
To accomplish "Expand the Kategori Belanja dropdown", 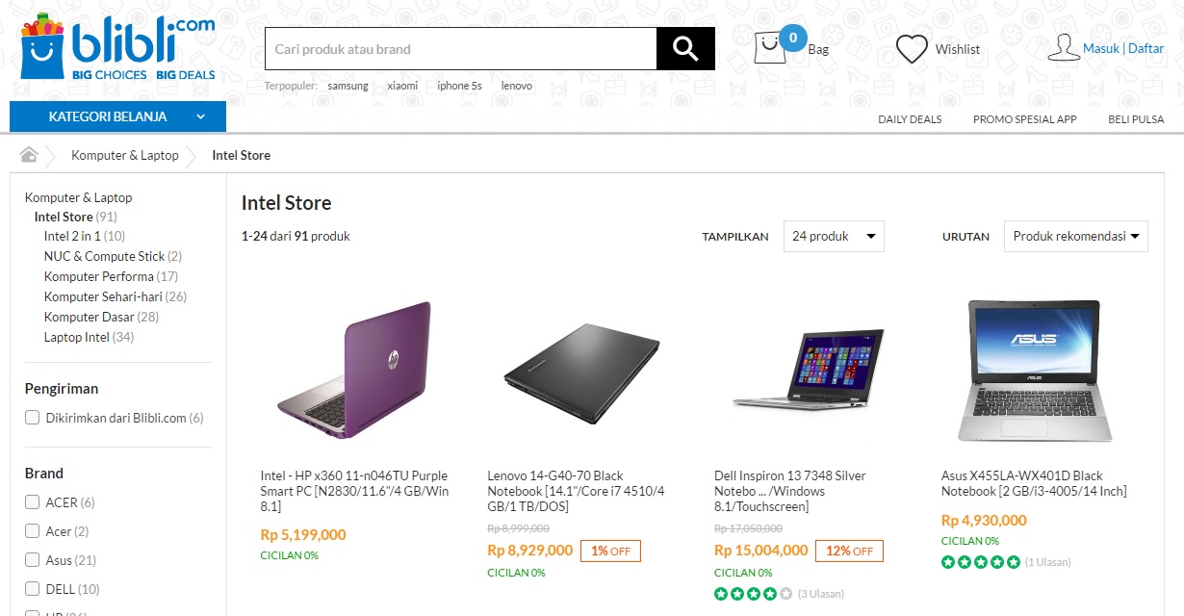I will pyautogui.click(x=117, y=116).
